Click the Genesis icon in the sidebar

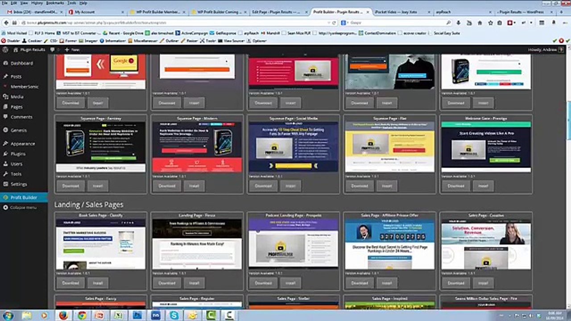point(5,130)
